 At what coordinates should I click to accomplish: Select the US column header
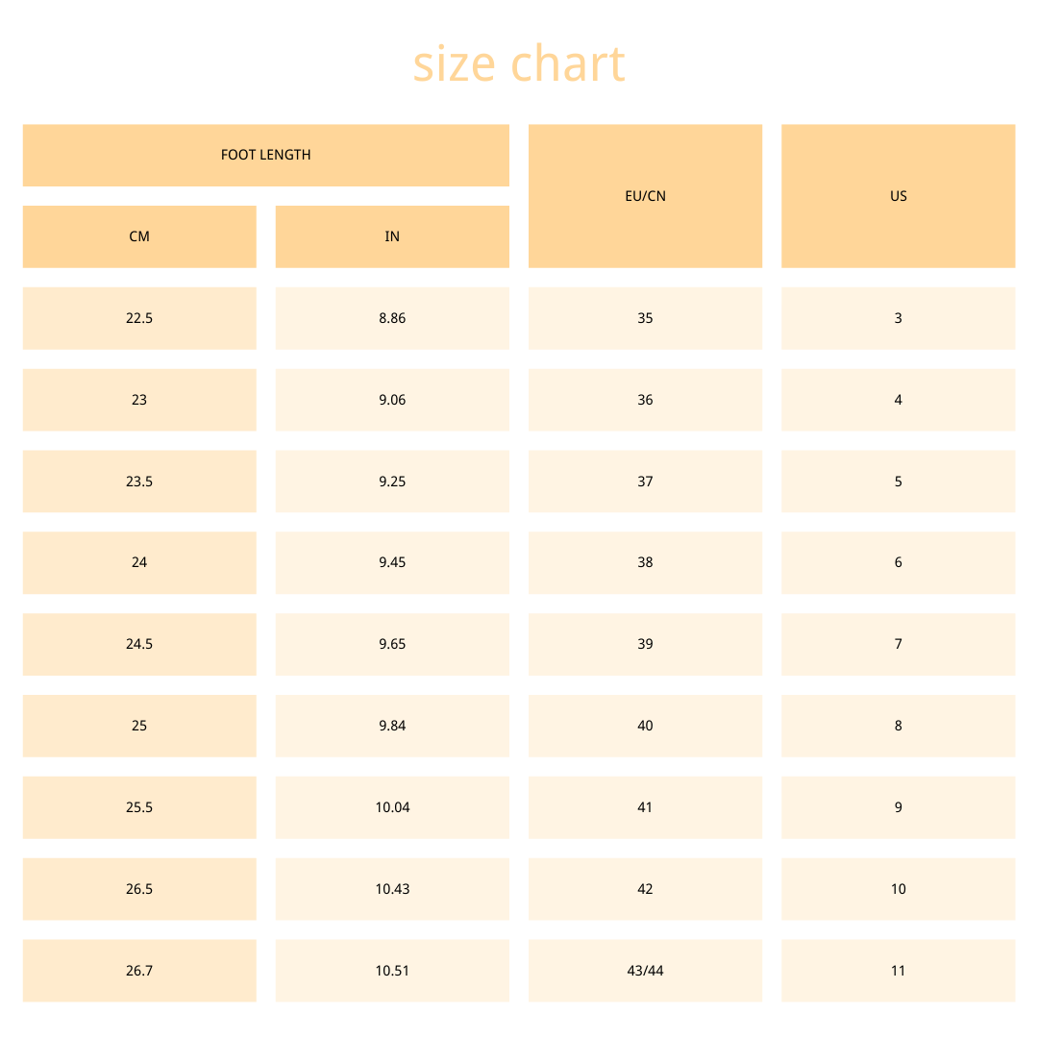(x=899, y=196)
